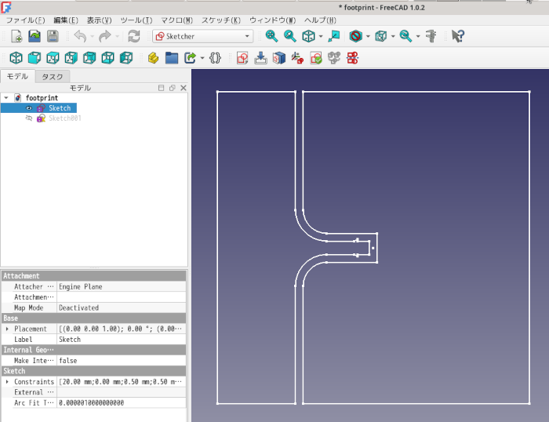
Task: Click the draw style icon
Action: tap(356, 36)
